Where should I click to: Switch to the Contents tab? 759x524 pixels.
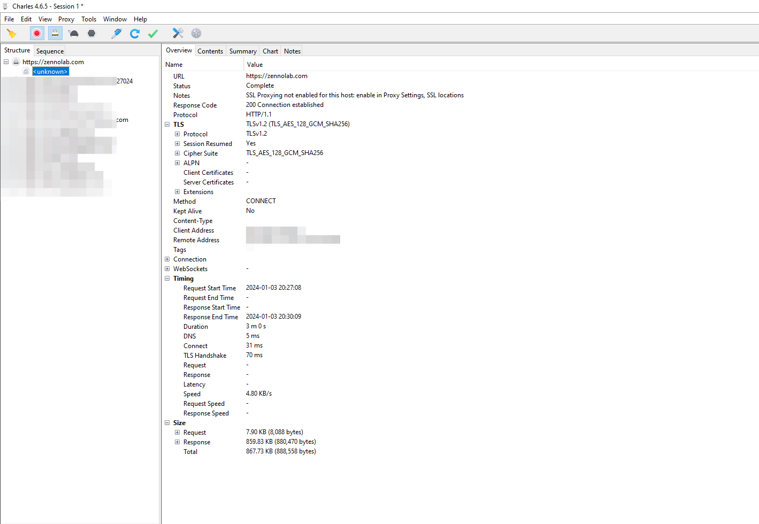coord(210,51)
